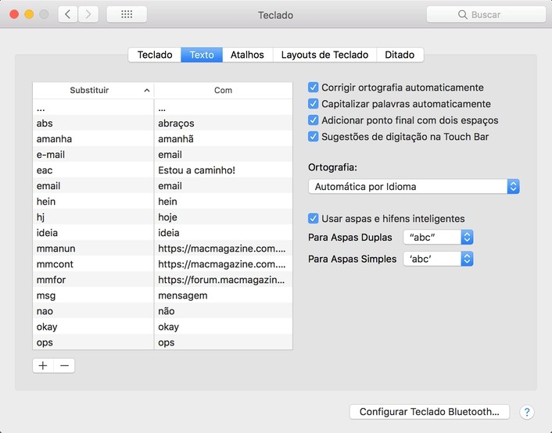This screenshot has height=433, width=552.
Task: Uncheck Capitalizar palavras automaticamente
Action: pyautogui.click(x=314, y=104)
